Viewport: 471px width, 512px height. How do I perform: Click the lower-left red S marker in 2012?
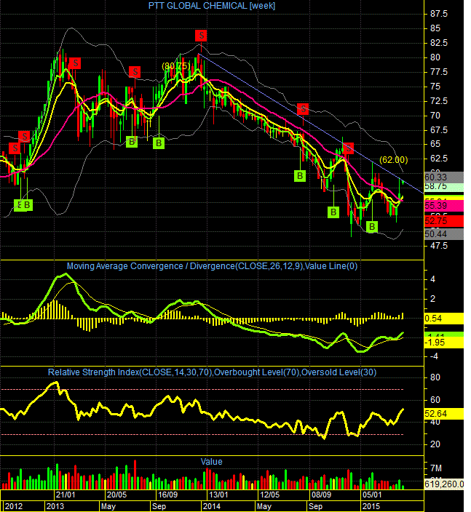tap(15, 148)
